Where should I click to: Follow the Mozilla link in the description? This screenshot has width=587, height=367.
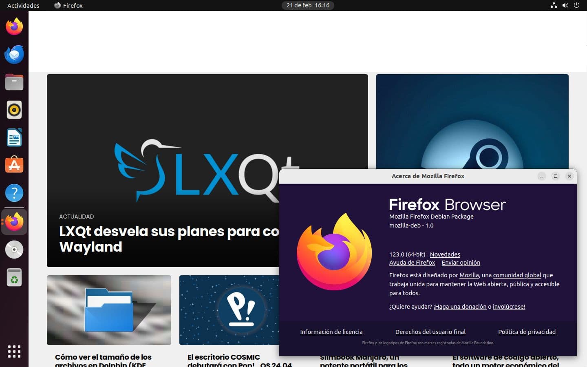tap(469, 275)
